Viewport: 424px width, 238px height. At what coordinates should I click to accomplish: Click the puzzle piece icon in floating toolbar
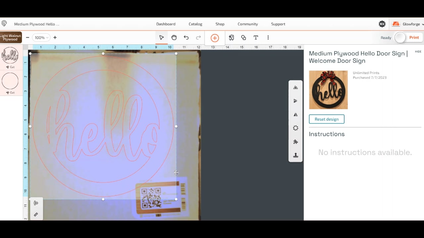(x=295, y=142)
